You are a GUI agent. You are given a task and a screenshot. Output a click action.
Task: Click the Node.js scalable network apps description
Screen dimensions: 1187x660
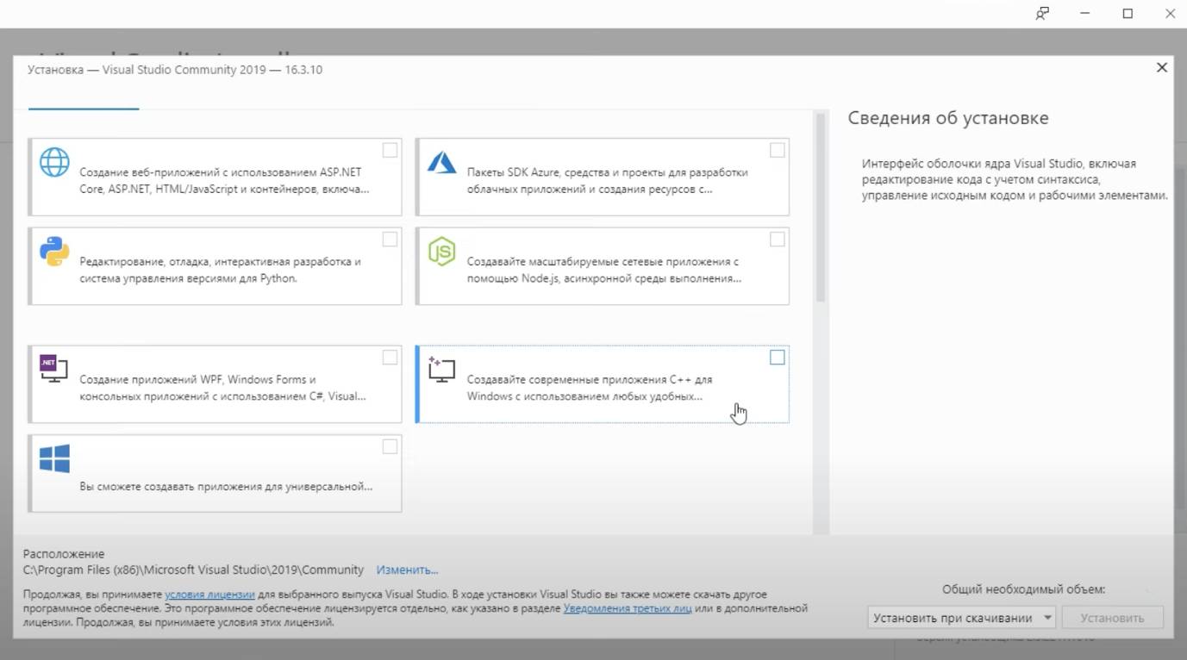pos(604,270)
